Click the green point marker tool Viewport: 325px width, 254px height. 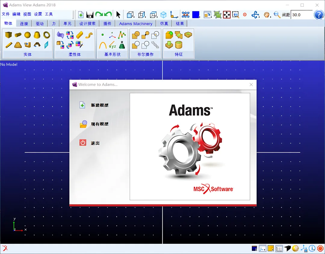pyautogui.click(x=103, y=35)
